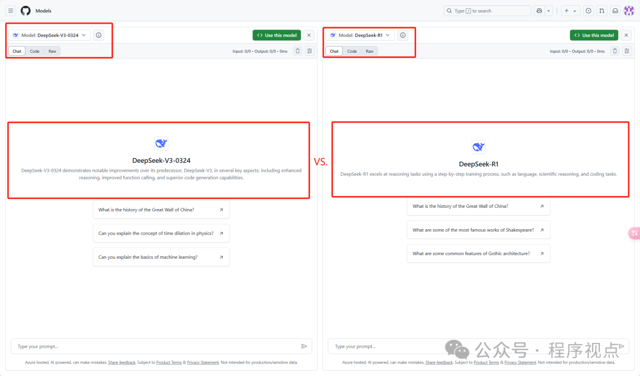Close the DeepSeek-V3-0324 panel

309,35
